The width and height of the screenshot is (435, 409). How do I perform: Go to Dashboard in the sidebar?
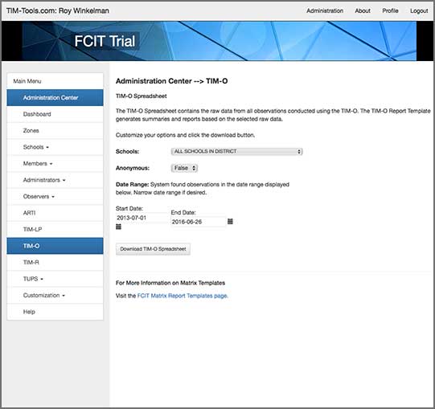pyautogui.click(x=55, y=114)
